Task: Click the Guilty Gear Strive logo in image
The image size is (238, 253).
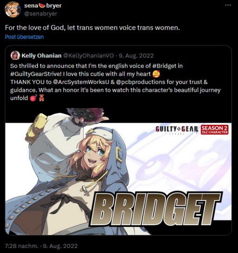Action: click(177, 130)
